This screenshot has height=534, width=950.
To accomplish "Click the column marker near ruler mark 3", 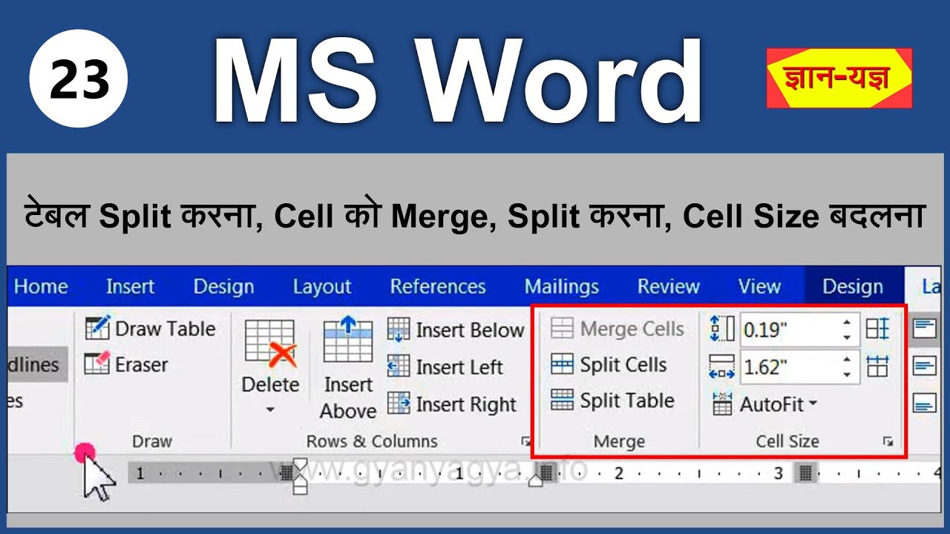I will tap(805, 473).
